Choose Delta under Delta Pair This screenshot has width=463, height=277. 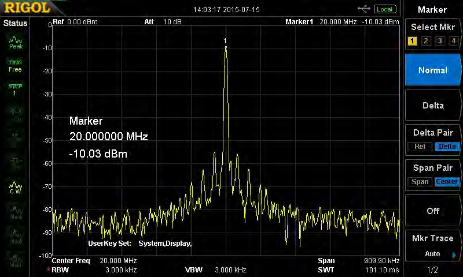(447, 147)
